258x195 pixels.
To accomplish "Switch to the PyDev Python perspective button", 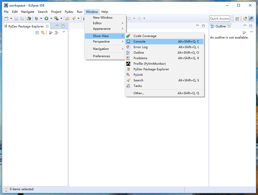I will pos(251,19).
